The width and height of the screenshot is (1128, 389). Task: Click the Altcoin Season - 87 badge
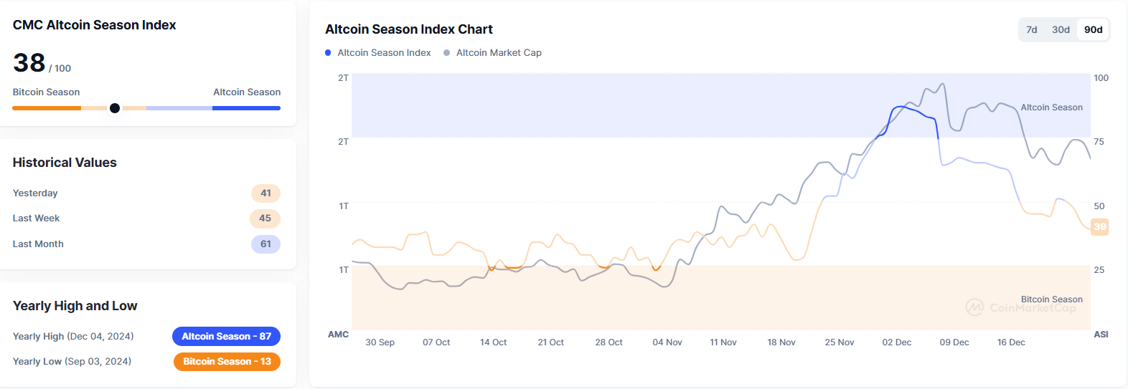click(226, 336)
